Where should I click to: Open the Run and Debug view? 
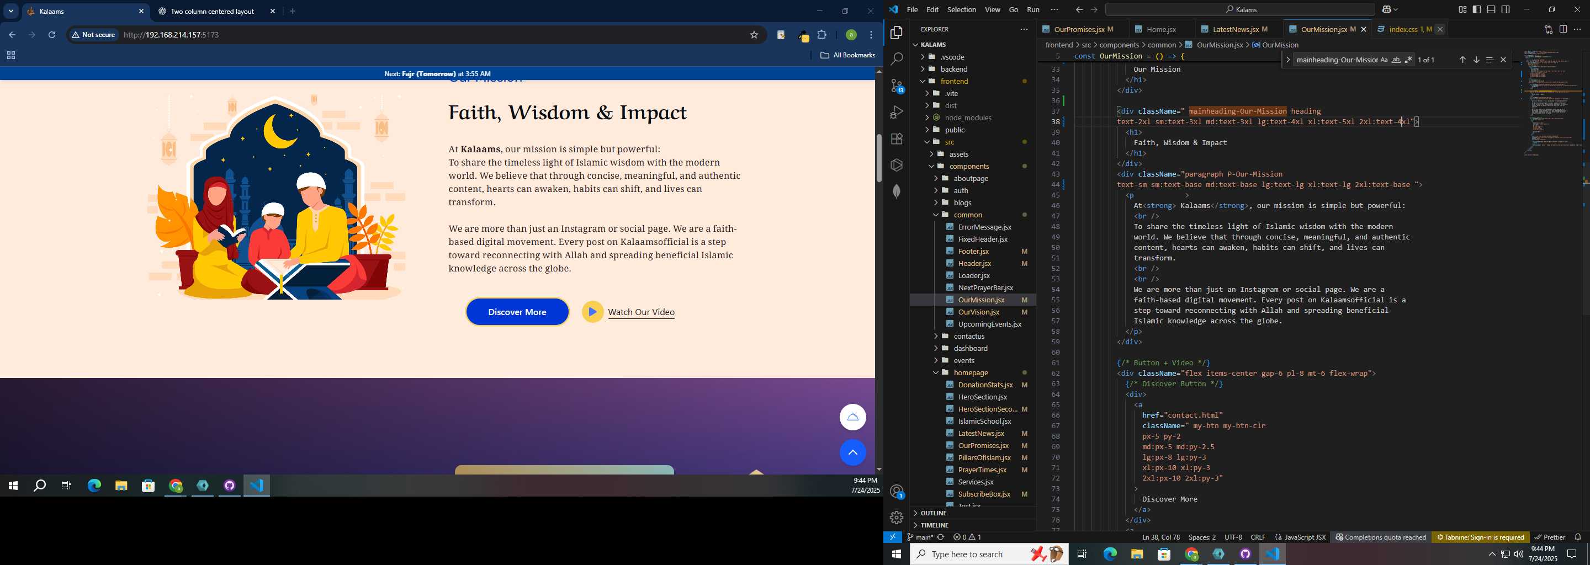897,112
